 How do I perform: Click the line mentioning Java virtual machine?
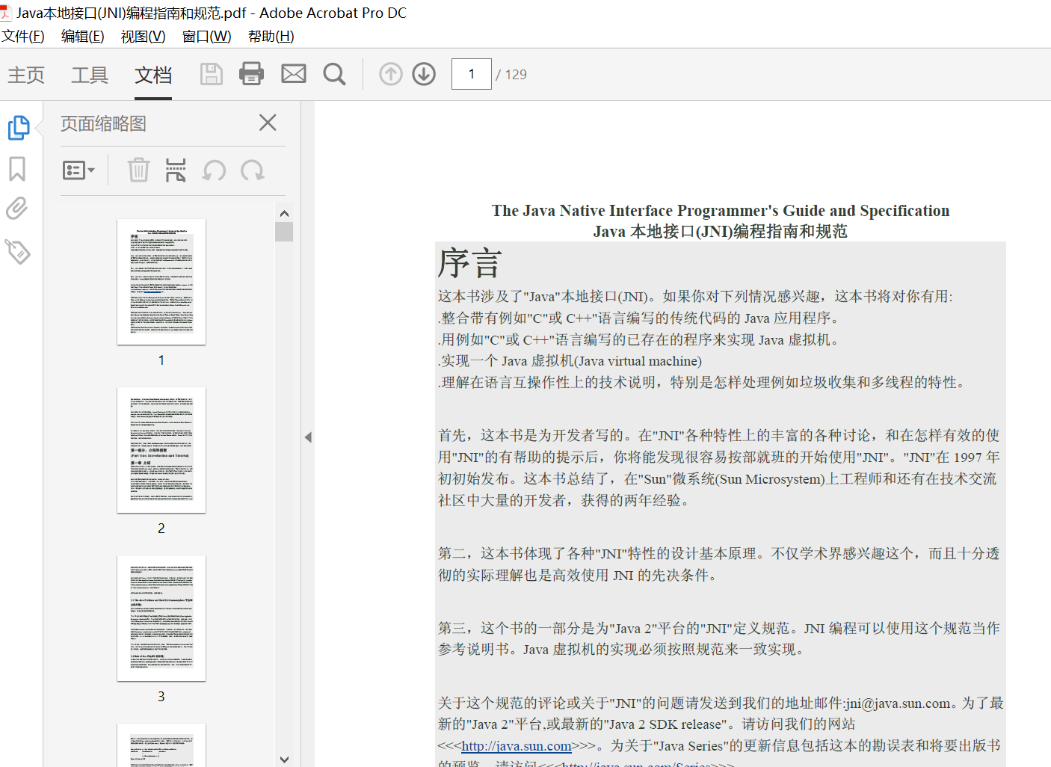pyautogui.click(x=570, y=361)
